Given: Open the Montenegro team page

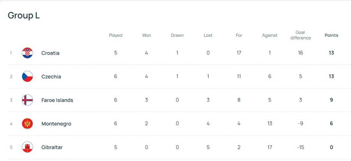Looking at the screenshot, I should 56,124.
